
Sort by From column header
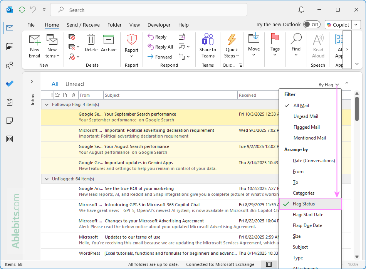tap(90, 95)
